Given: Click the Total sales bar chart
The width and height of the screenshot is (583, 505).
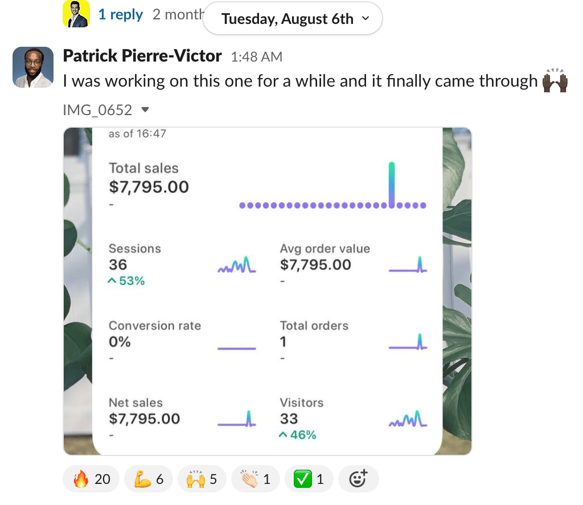Looking at the screenshot, I should (332, 187).
